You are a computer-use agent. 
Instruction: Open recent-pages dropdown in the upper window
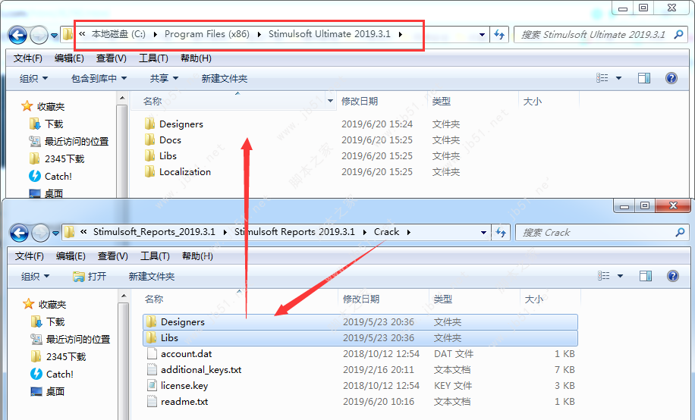point(55,36)
